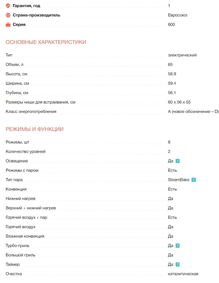Image resolution: width=219 pixels, height=283 pixels.
Task: Click the Влажная конвекция label
Action: 25,236
